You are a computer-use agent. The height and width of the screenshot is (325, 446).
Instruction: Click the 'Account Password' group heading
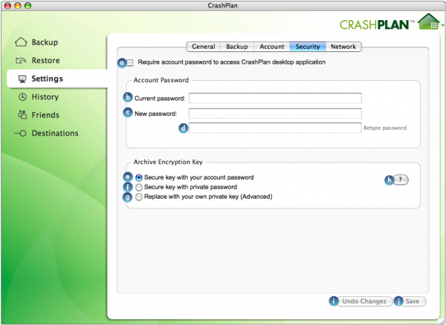tap(161, 80)
